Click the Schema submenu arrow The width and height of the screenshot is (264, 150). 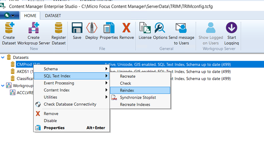(x=106, y=69)
